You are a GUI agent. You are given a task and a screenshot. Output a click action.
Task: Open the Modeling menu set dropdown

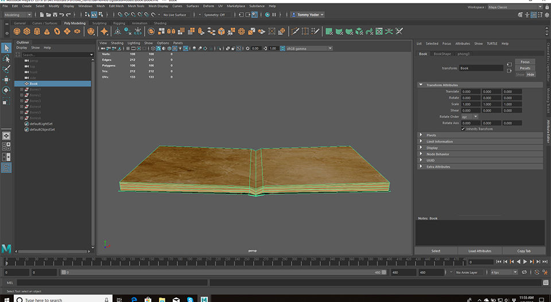pyautogui.click(x=17, y=15)
